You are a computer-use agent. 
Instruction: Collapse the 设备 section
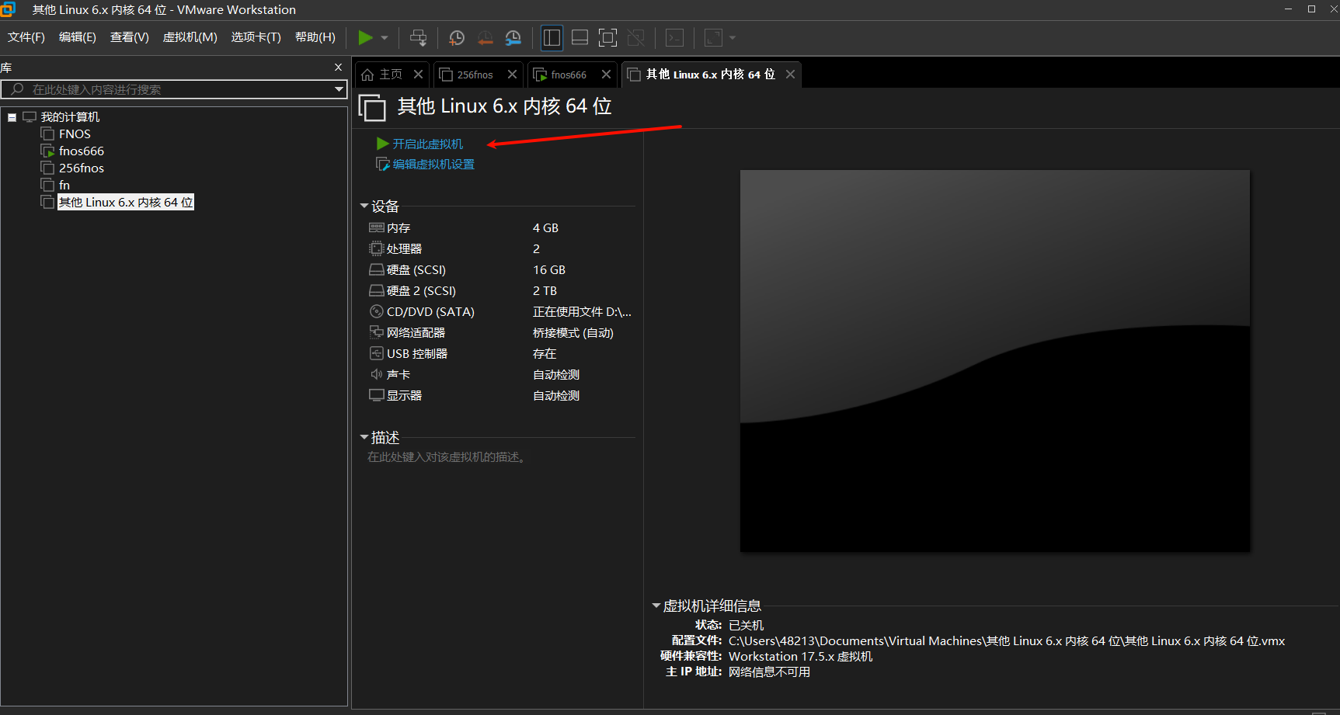coord(364,207)
